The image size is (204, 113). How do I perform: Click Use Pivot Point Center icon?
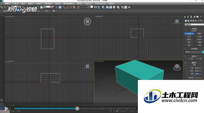52,7
